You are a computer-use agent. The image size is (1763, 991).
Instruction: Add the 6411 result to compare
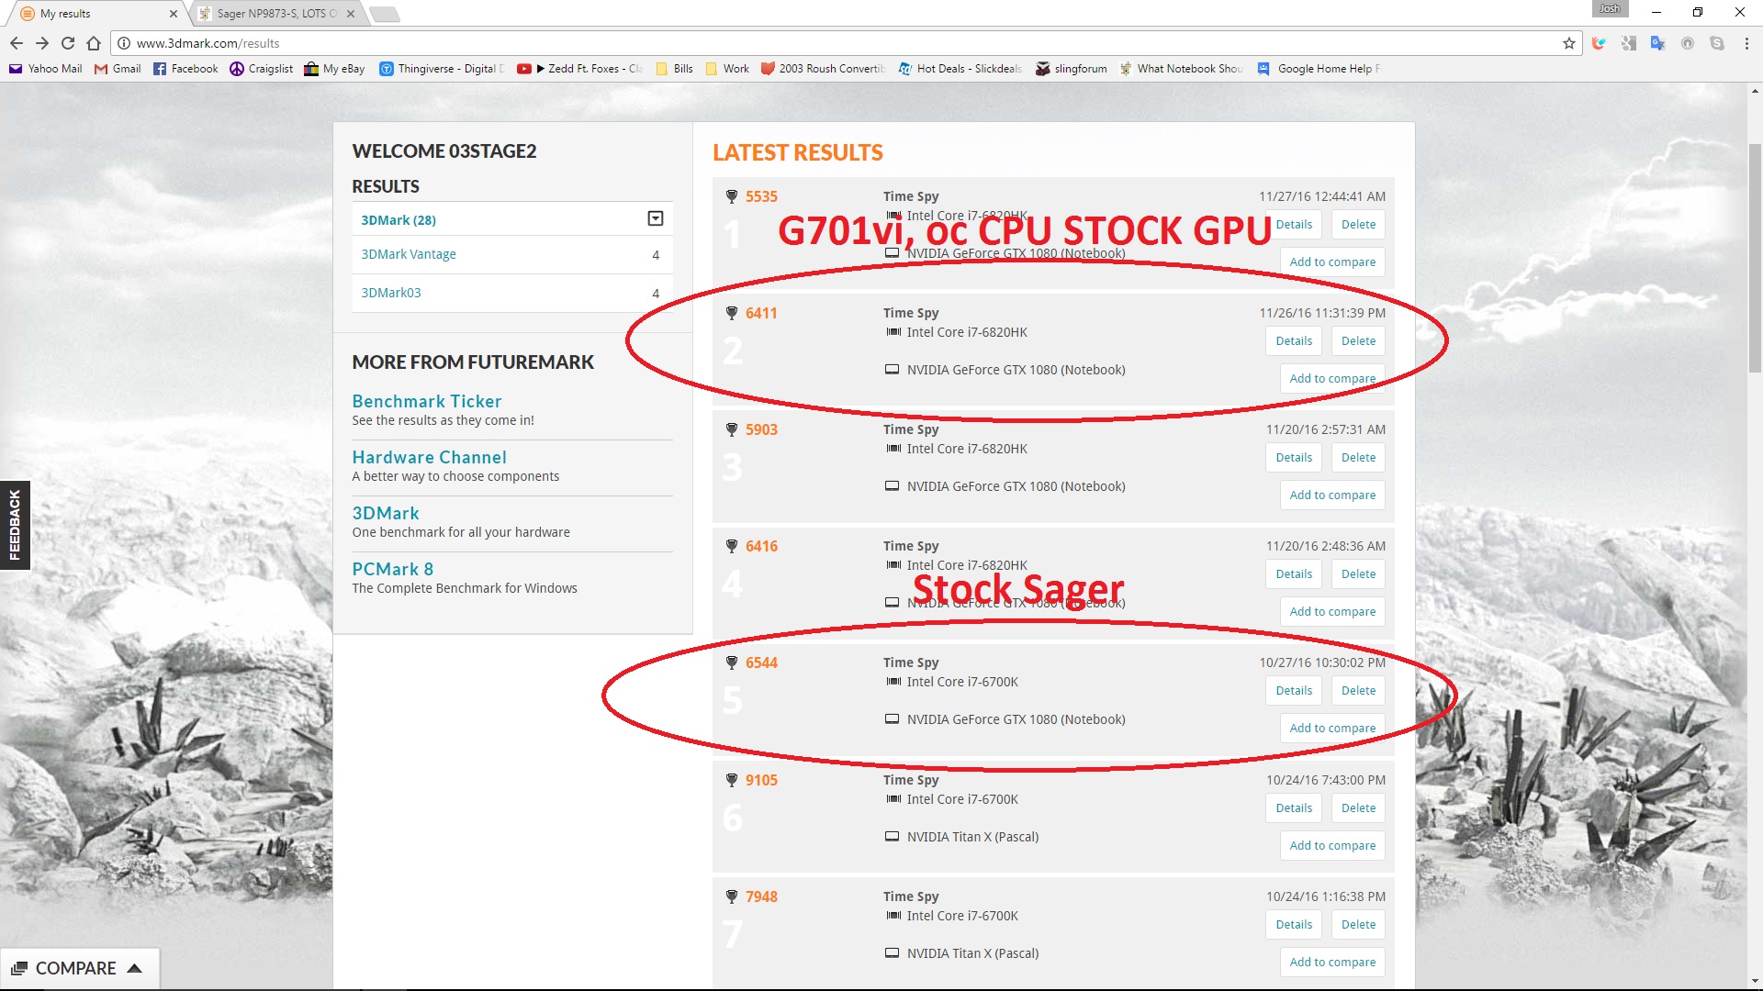pyautogui.click(x=1332, y=379)
